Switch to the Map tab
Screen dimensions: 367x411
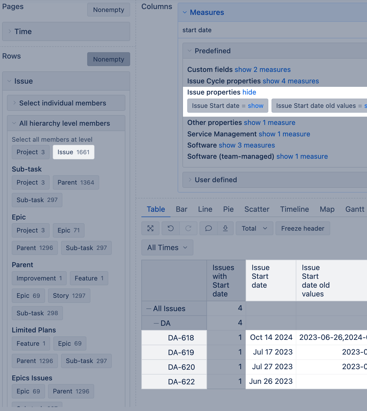pos(327,209)
